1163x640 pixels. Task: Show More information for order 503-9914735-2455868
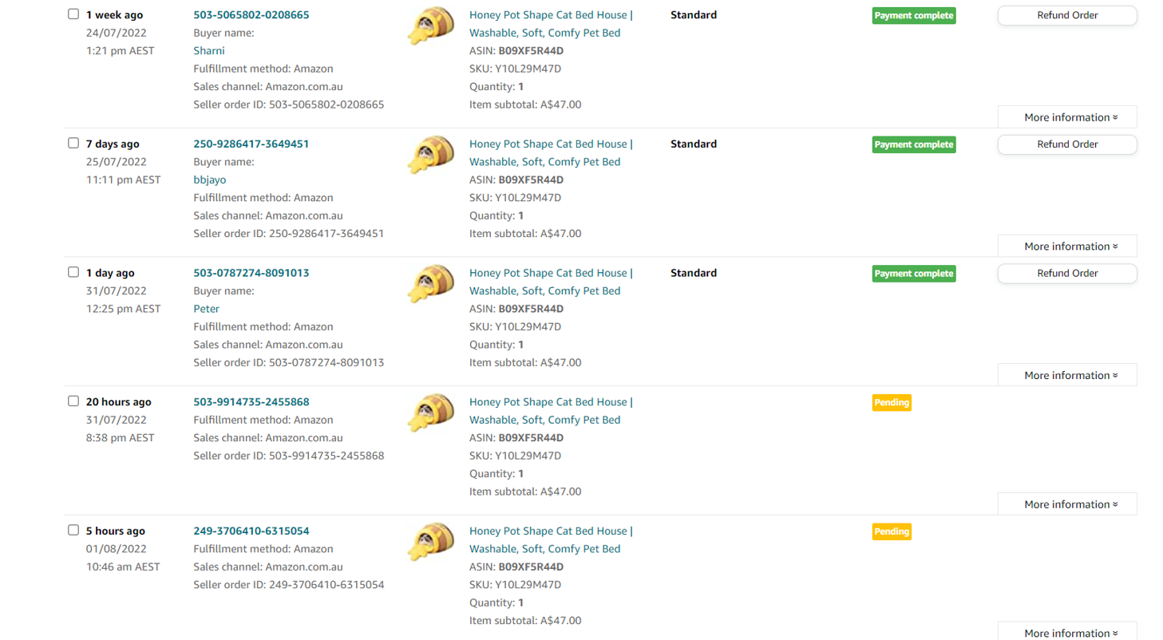[1067, 504]
